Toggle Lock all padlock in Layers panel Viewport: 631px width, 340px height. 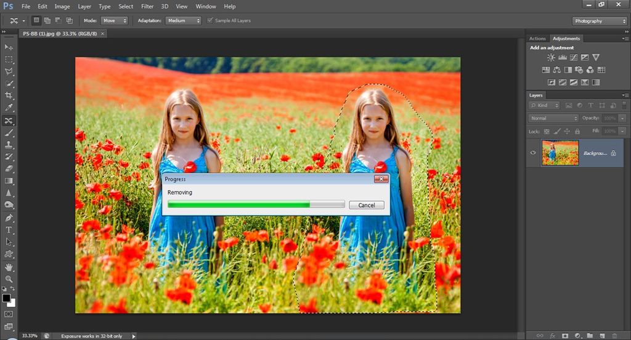[x=577, y=131]
